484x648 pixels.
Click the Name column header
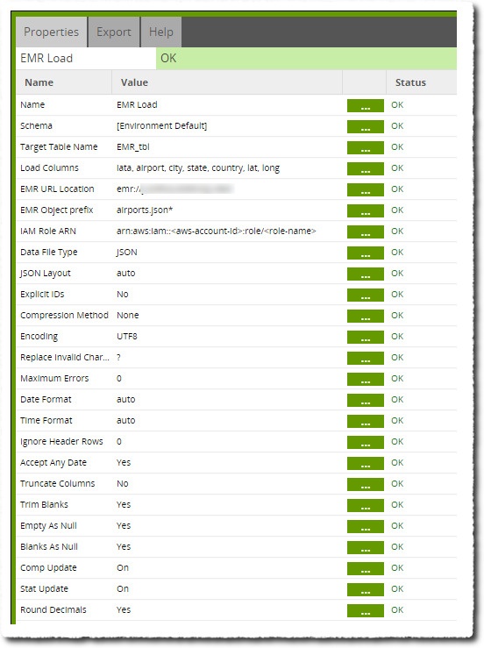tap(39, 82)
